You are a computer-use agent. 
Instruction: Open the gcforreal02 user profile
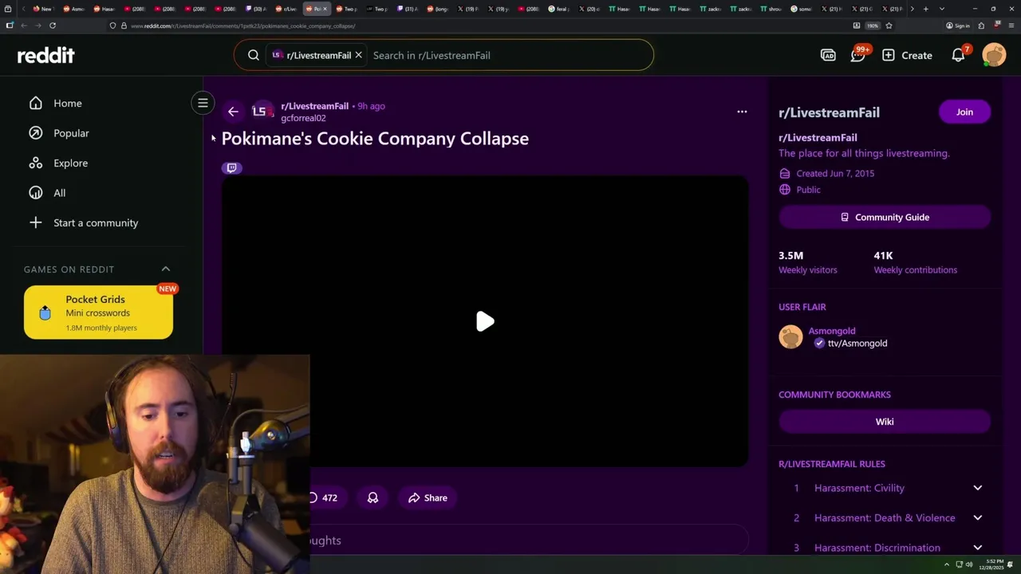[303, 118]
